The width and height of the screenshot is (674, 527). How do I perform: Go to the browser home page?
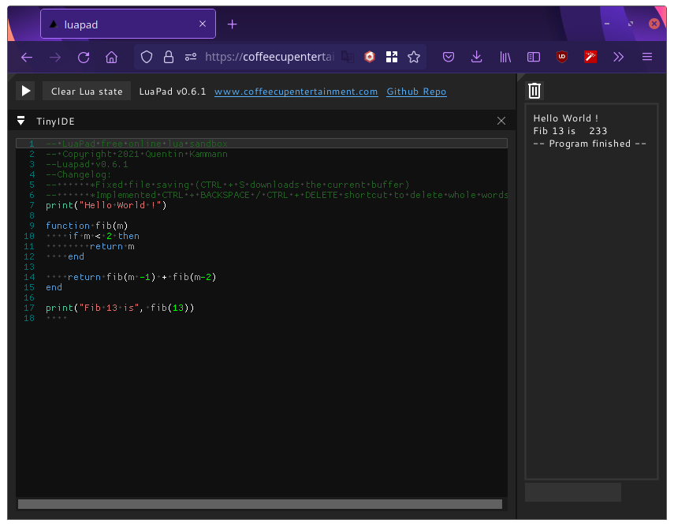[112, 58]
